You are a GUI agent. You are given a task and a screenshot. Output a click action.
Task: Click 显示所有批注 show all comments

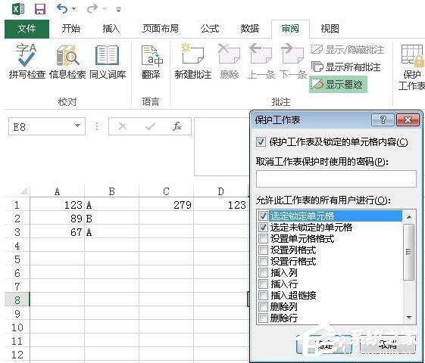click(346, 67)
